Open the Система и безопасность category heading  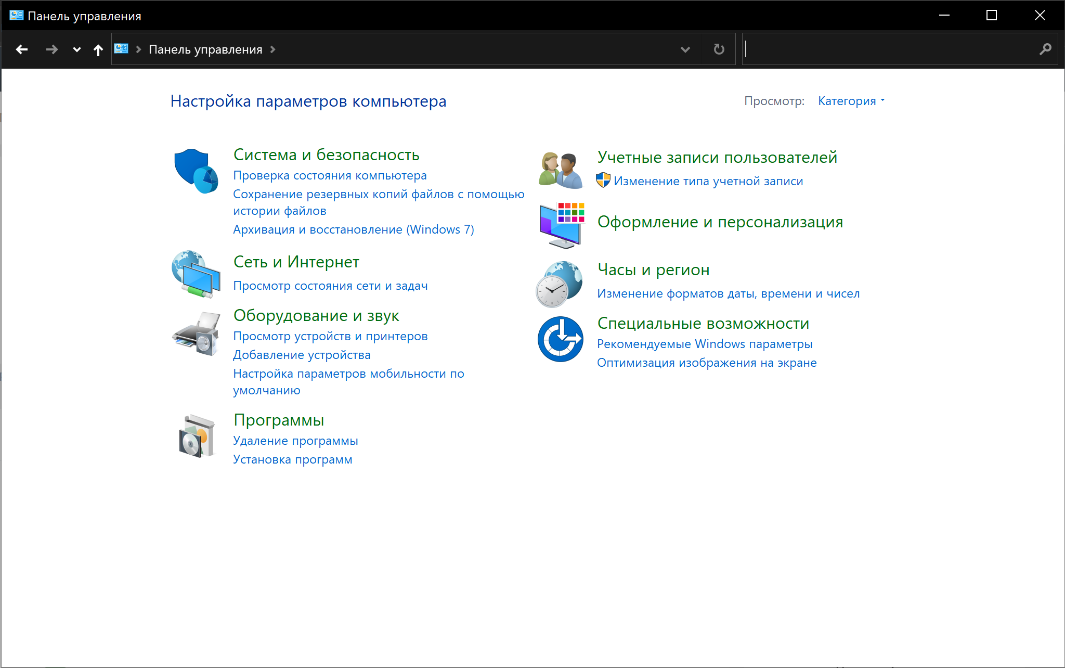(x=326, y=155)
